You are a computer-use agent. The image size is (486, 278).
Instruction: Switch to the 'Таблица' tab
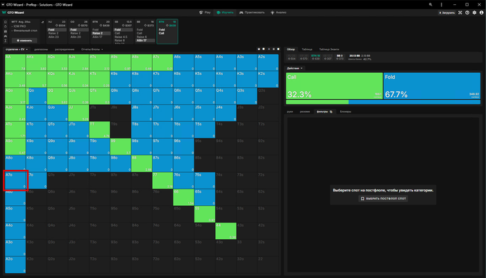pyautogui.click(x=307, y=49)
